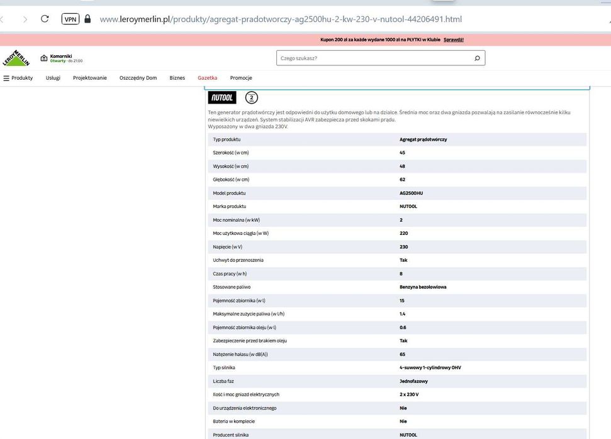Image resolution: width=611 pixels, height=439 pixels.
Task: Click the "Napięcie (w V)" label
Action: pyautogui.click(x=227, y=247)
